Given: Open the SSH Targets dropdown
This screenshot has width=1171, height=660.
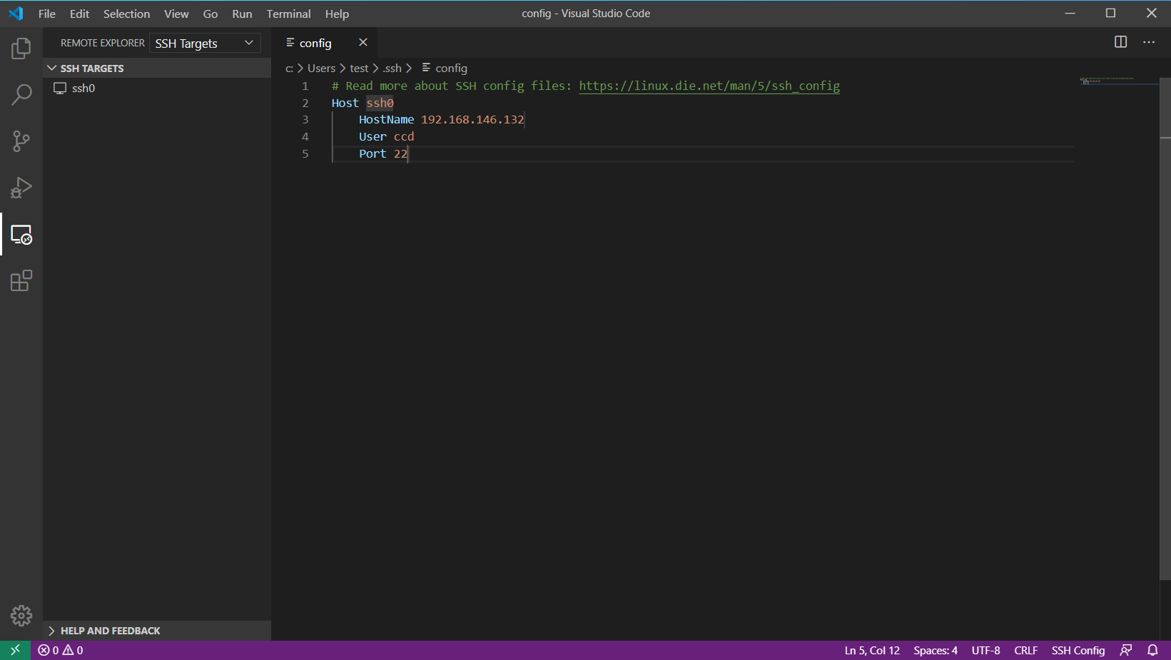Looking at the screenshot, I should (x=204, y=43).
